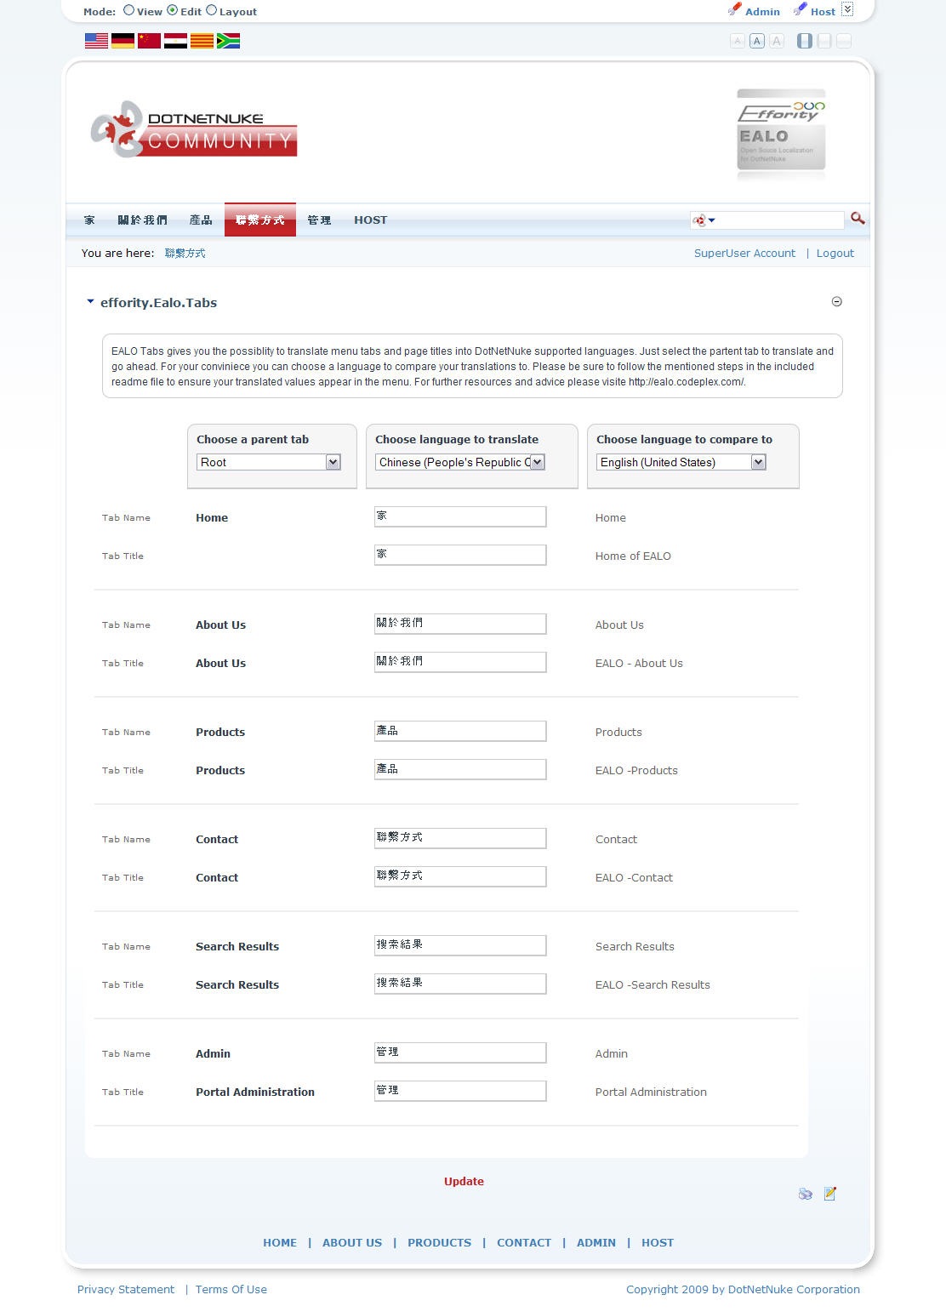Click the module settings edit icon near bottom

click(x=830, y=1194)
